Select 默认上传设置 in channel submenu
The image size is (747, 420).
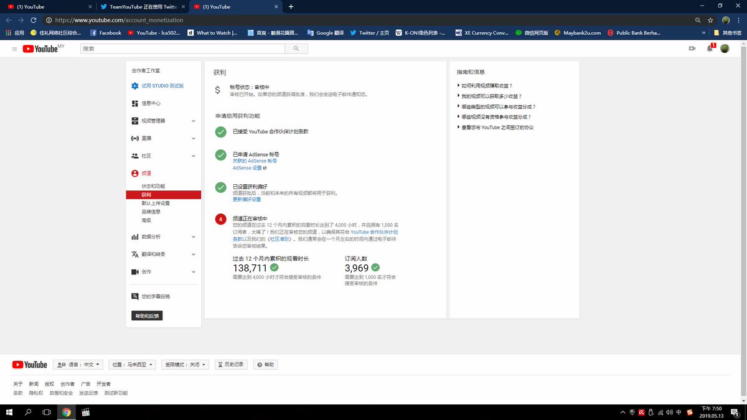click(156, 203)
